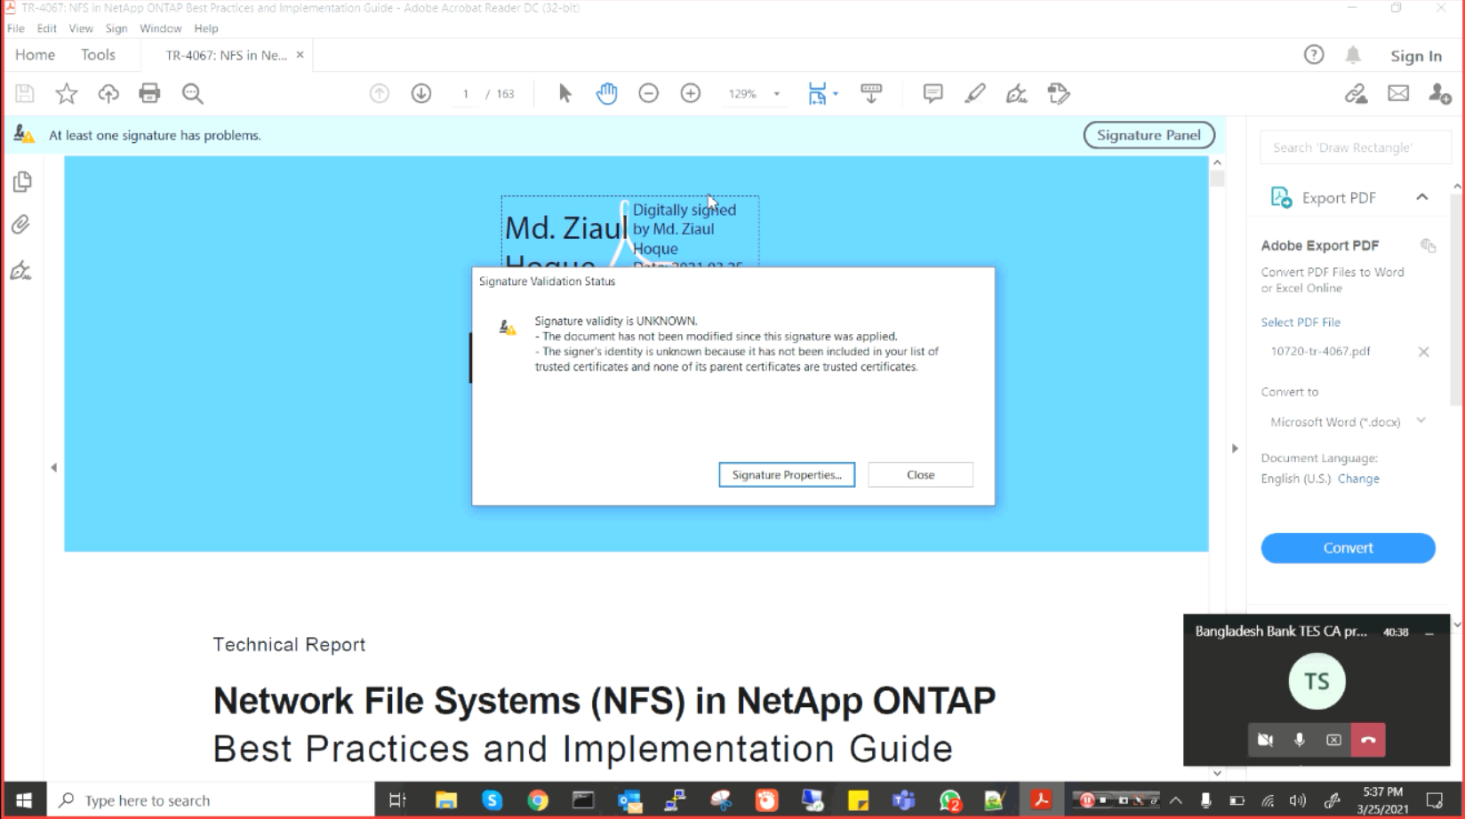1465x819 pixels.
Task: Open File Explorer from taskbar
Action: tap(445, 800)
